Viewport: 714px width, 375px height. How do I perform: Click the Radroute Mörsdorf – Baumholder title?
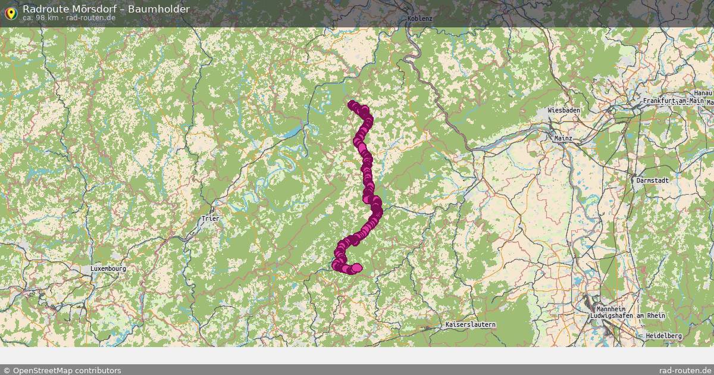(107, 9)
